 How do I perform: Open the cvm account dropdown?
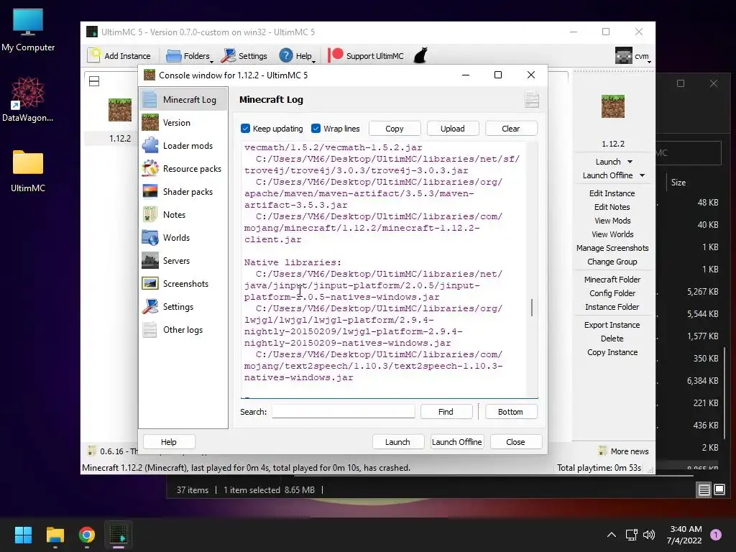632,56
